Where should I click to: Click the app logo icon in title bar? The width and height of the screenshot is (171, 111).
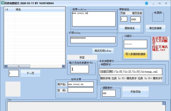click(x=2, y=3)
